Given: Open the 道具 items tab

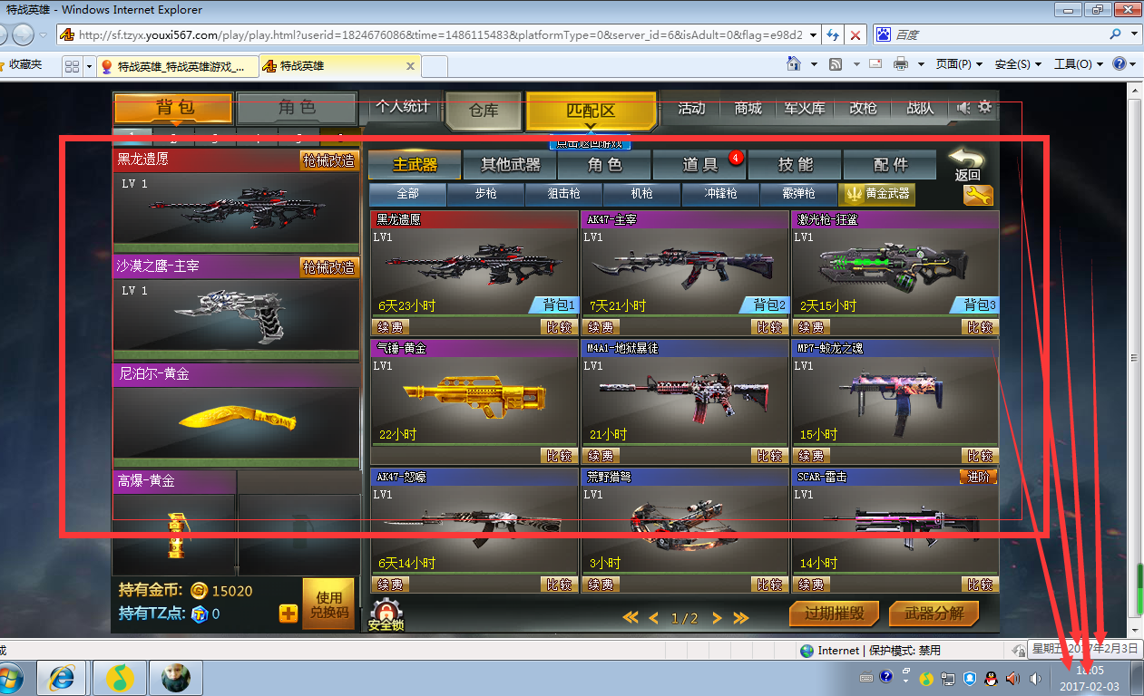Looking at the screenshot, I should pos(699,165).
